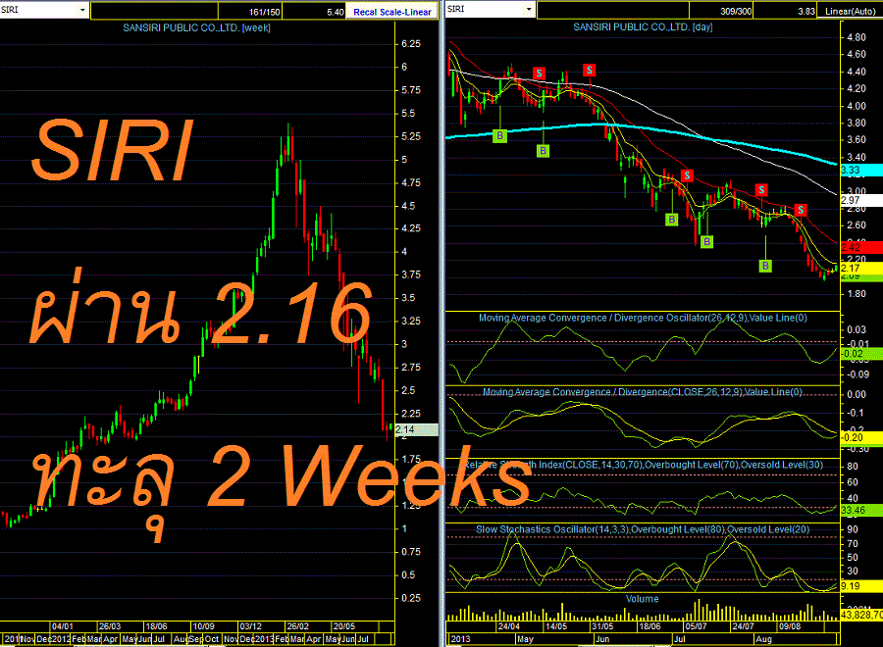Click the MACD Oscillator(26,12,9) indicator title

click(x=643, y=318)
